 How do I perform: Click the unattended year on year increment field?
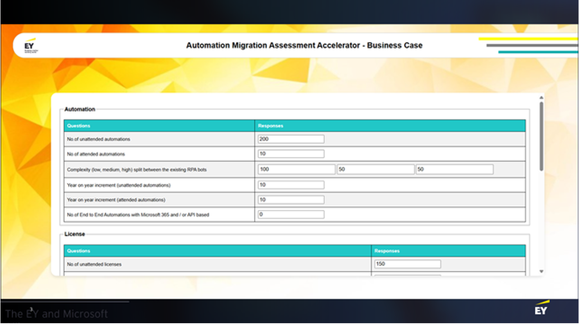point(291,185)
